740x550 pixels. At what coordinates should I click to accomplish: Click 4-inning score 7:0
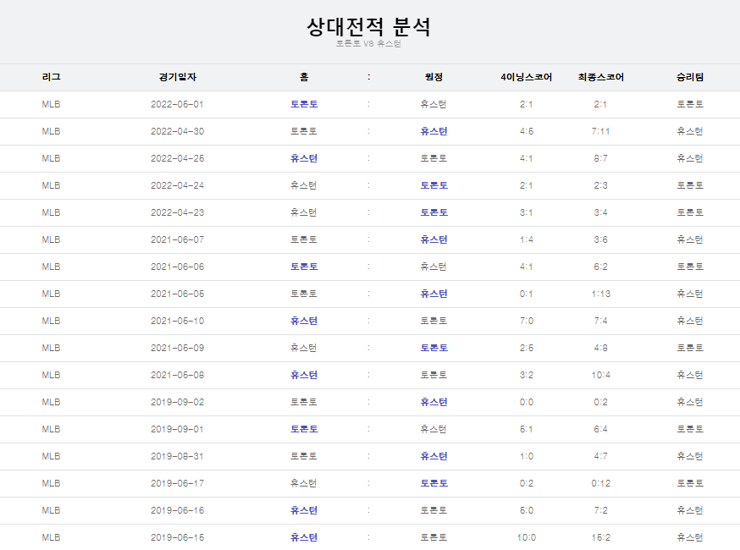coord(526,322)
